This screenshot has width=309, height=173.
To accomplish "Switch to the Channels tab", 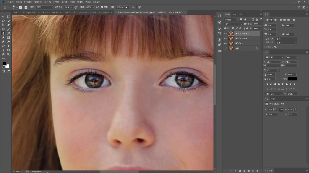I will (x=234, y=15).
